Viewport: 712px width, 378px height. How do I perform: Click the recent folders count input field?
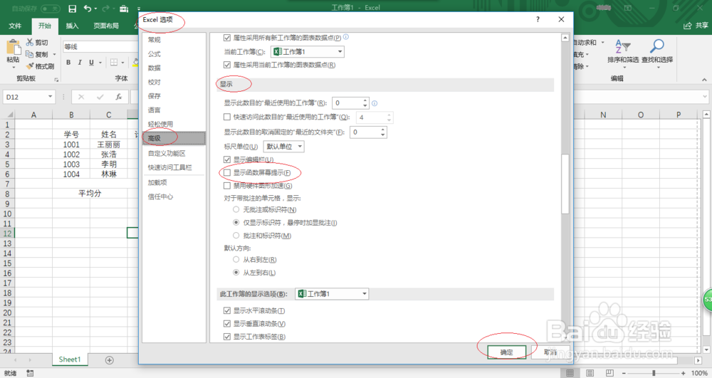coord(365,132)
